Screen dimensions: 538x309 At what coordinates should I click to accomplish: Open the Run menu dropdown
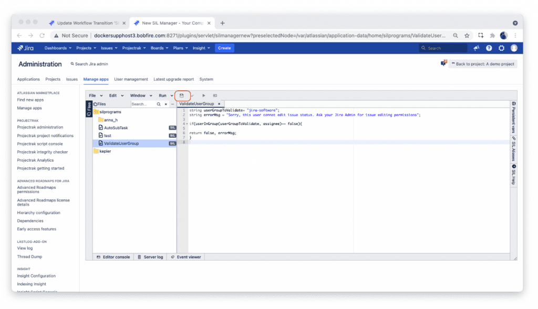click(165, 95)
